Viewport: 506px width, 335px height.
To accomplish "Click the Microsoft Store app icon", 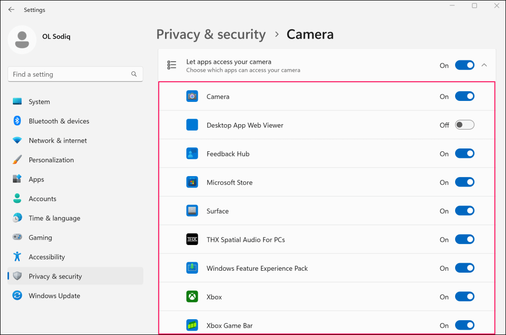I will [192, 183].
